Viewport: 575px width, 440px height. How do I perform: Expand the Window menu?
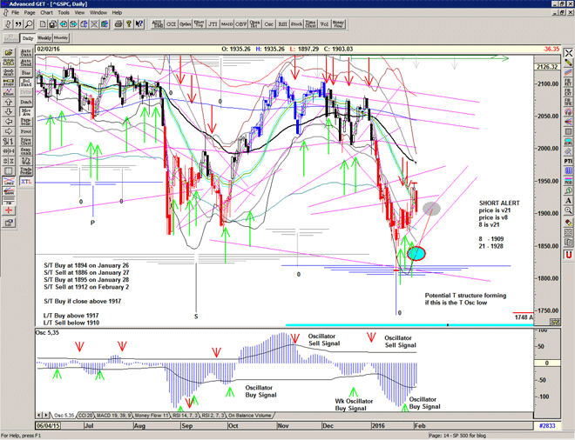pos(98,13)
